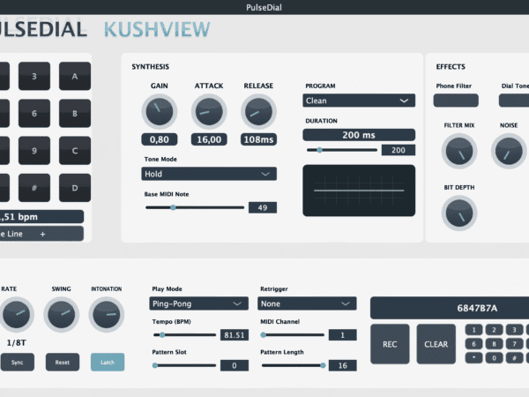Image resolution: width=529 pixels, height=397 pixels.
Task: Tap large keypad button C
Action: point(75,150)
